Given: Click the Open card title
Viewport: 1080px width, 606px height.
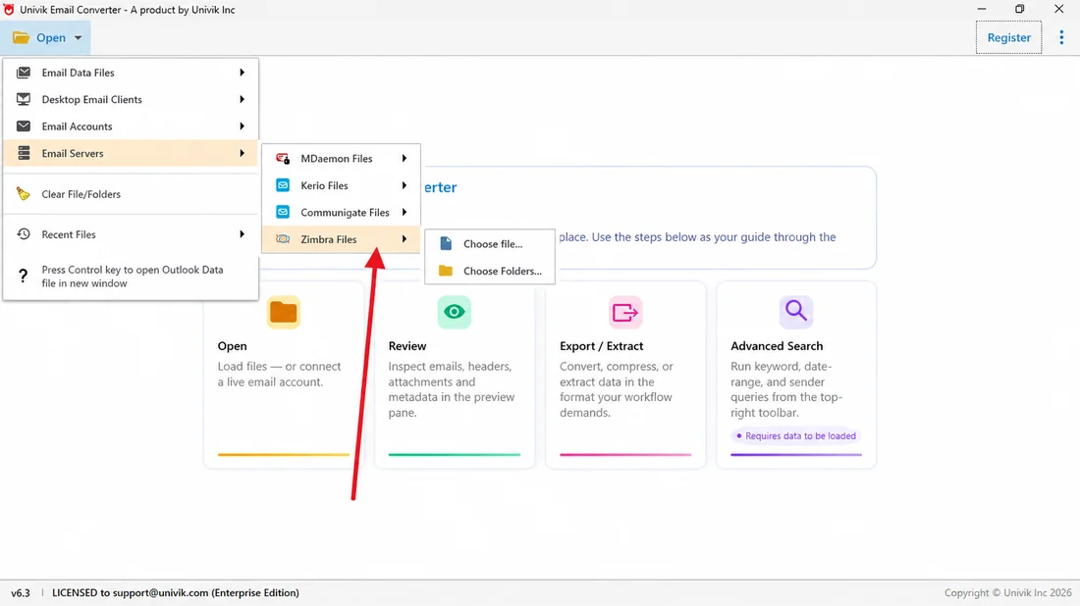Looking at the screenshot, I should pyautogui.click(x=232, y=346).
